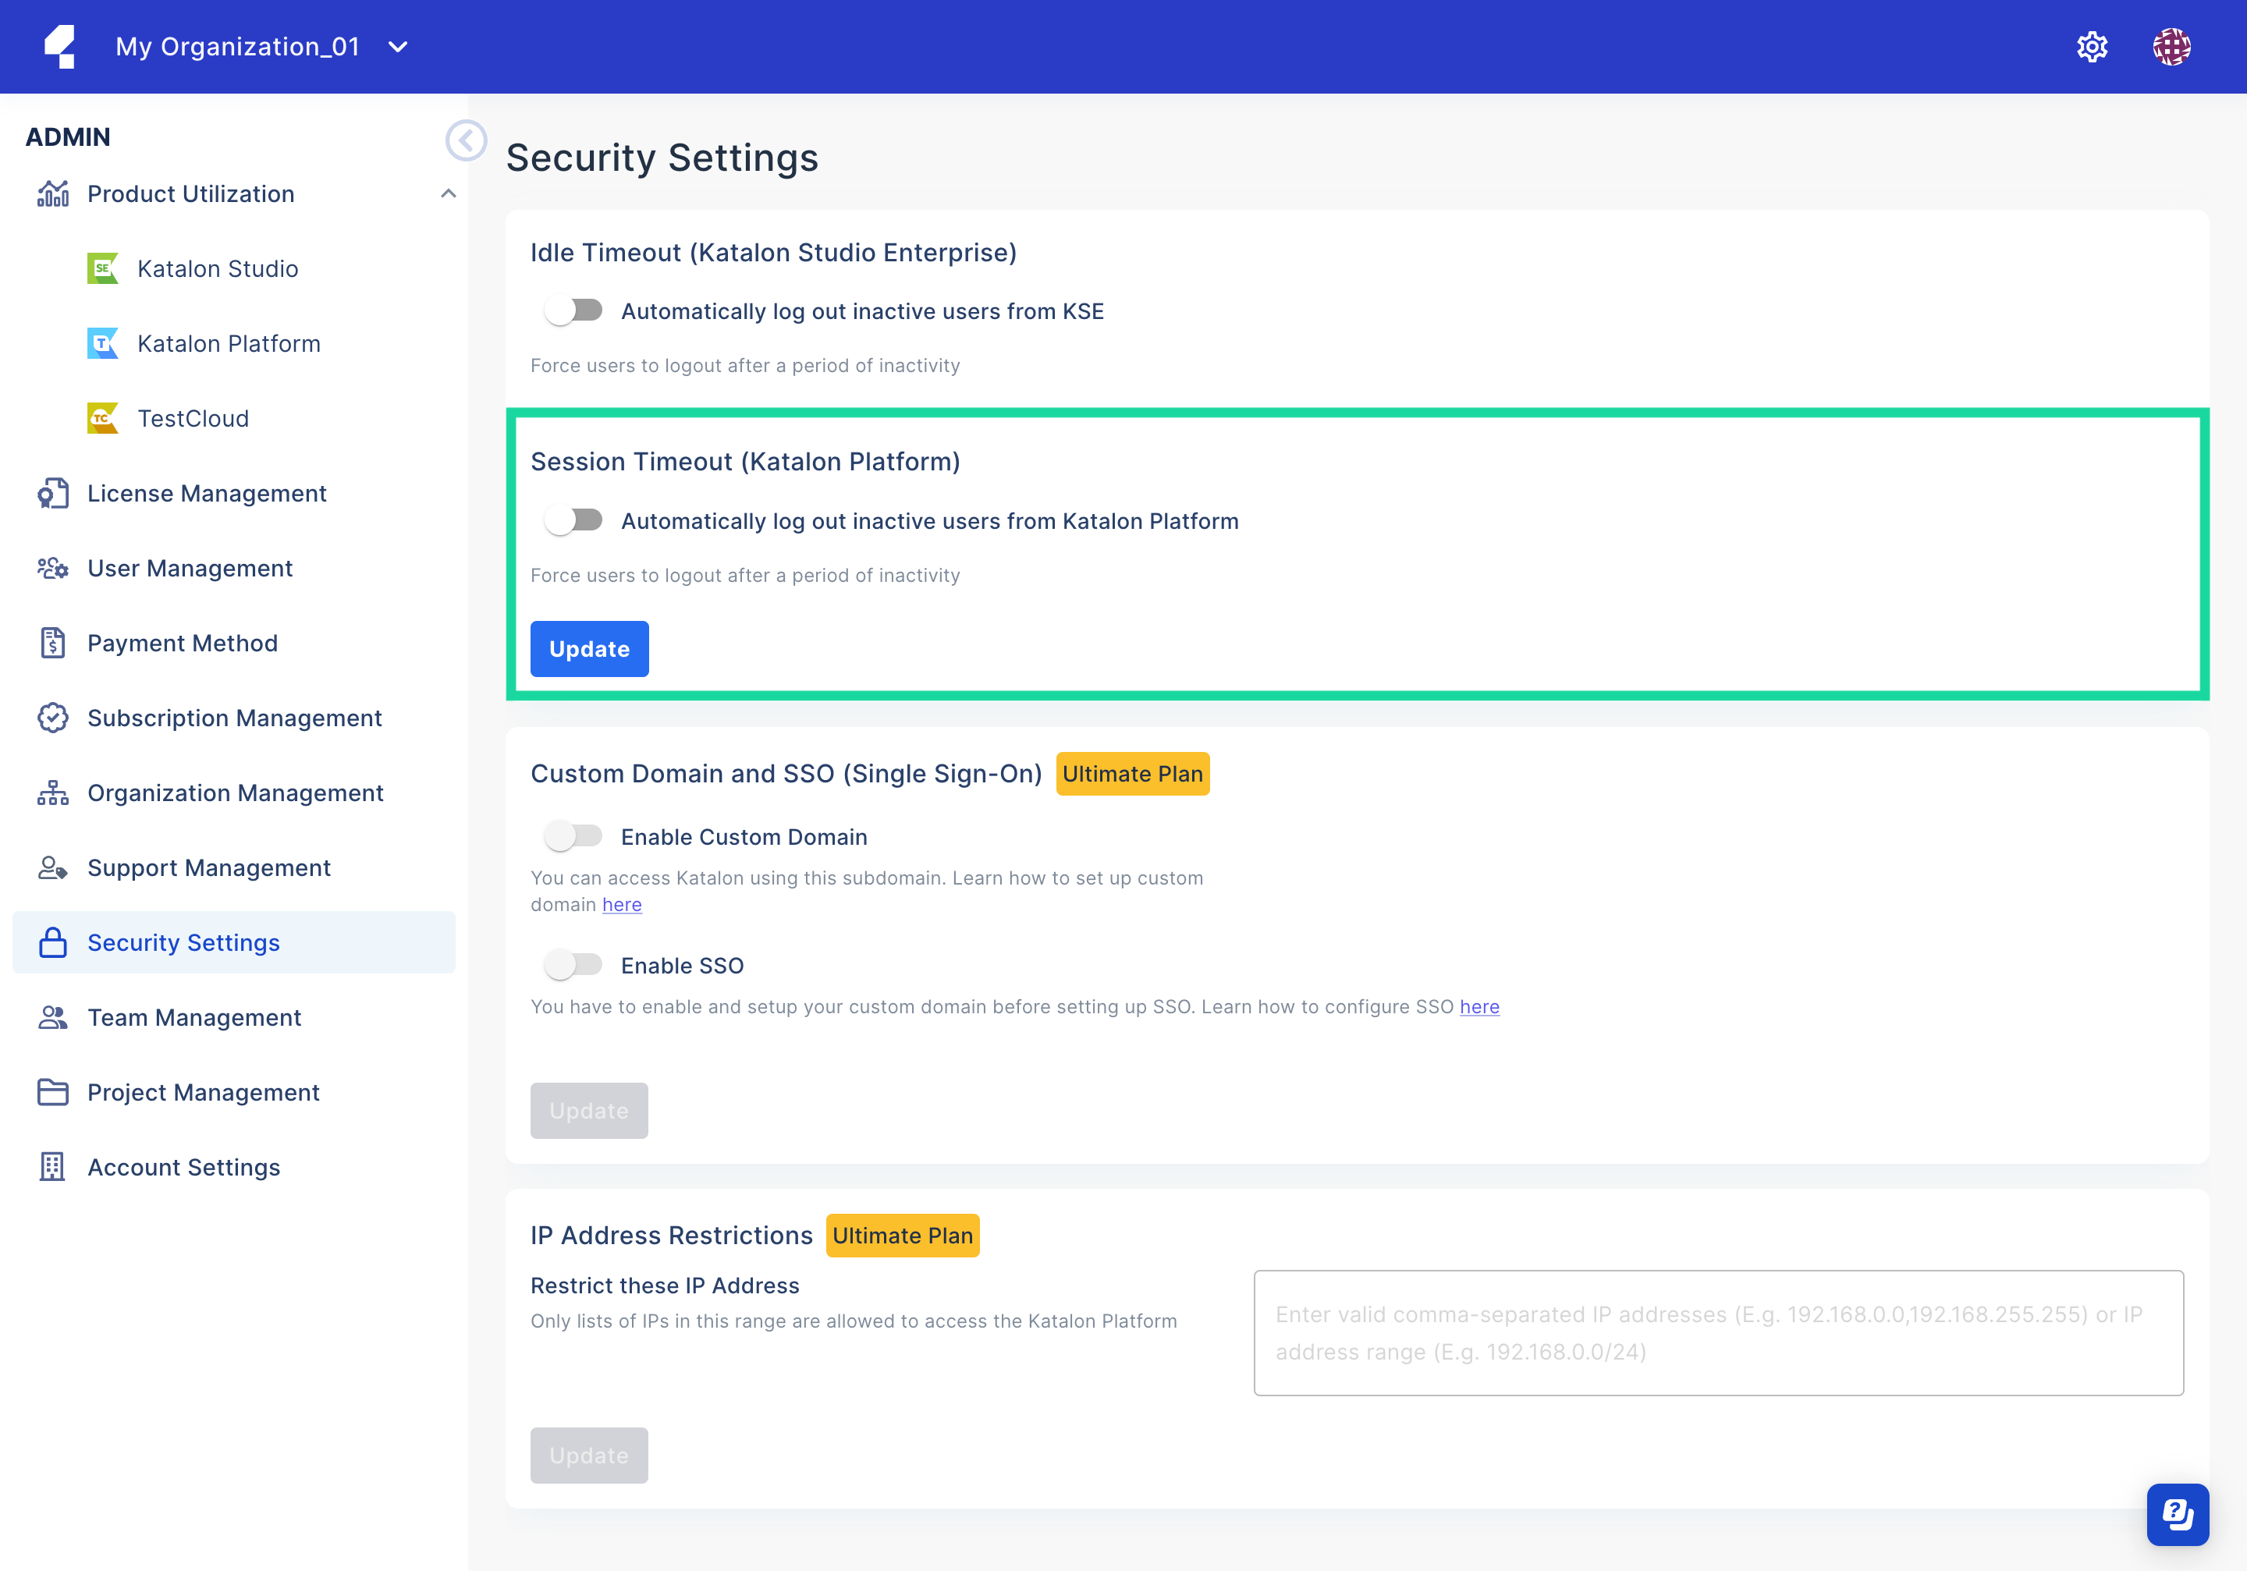This screenshot has width=2247, height=1571.
Task: Click 'Restrict these IP Address' label
Action: pyautogui.click(x=665, y=1286)
